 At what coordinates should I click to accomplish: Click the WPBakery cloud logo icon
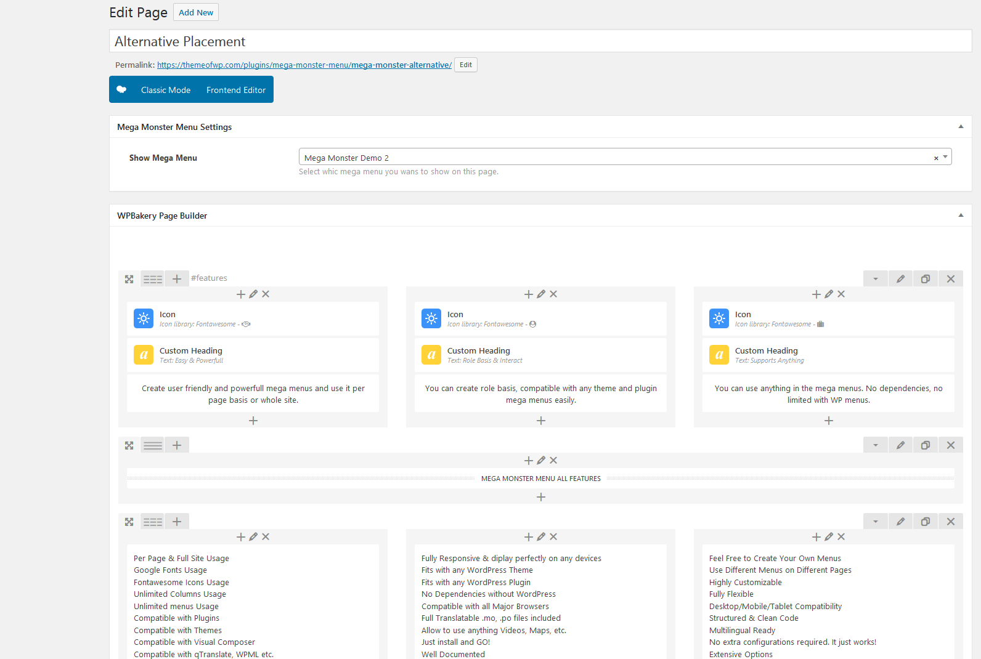coord(121,89)
